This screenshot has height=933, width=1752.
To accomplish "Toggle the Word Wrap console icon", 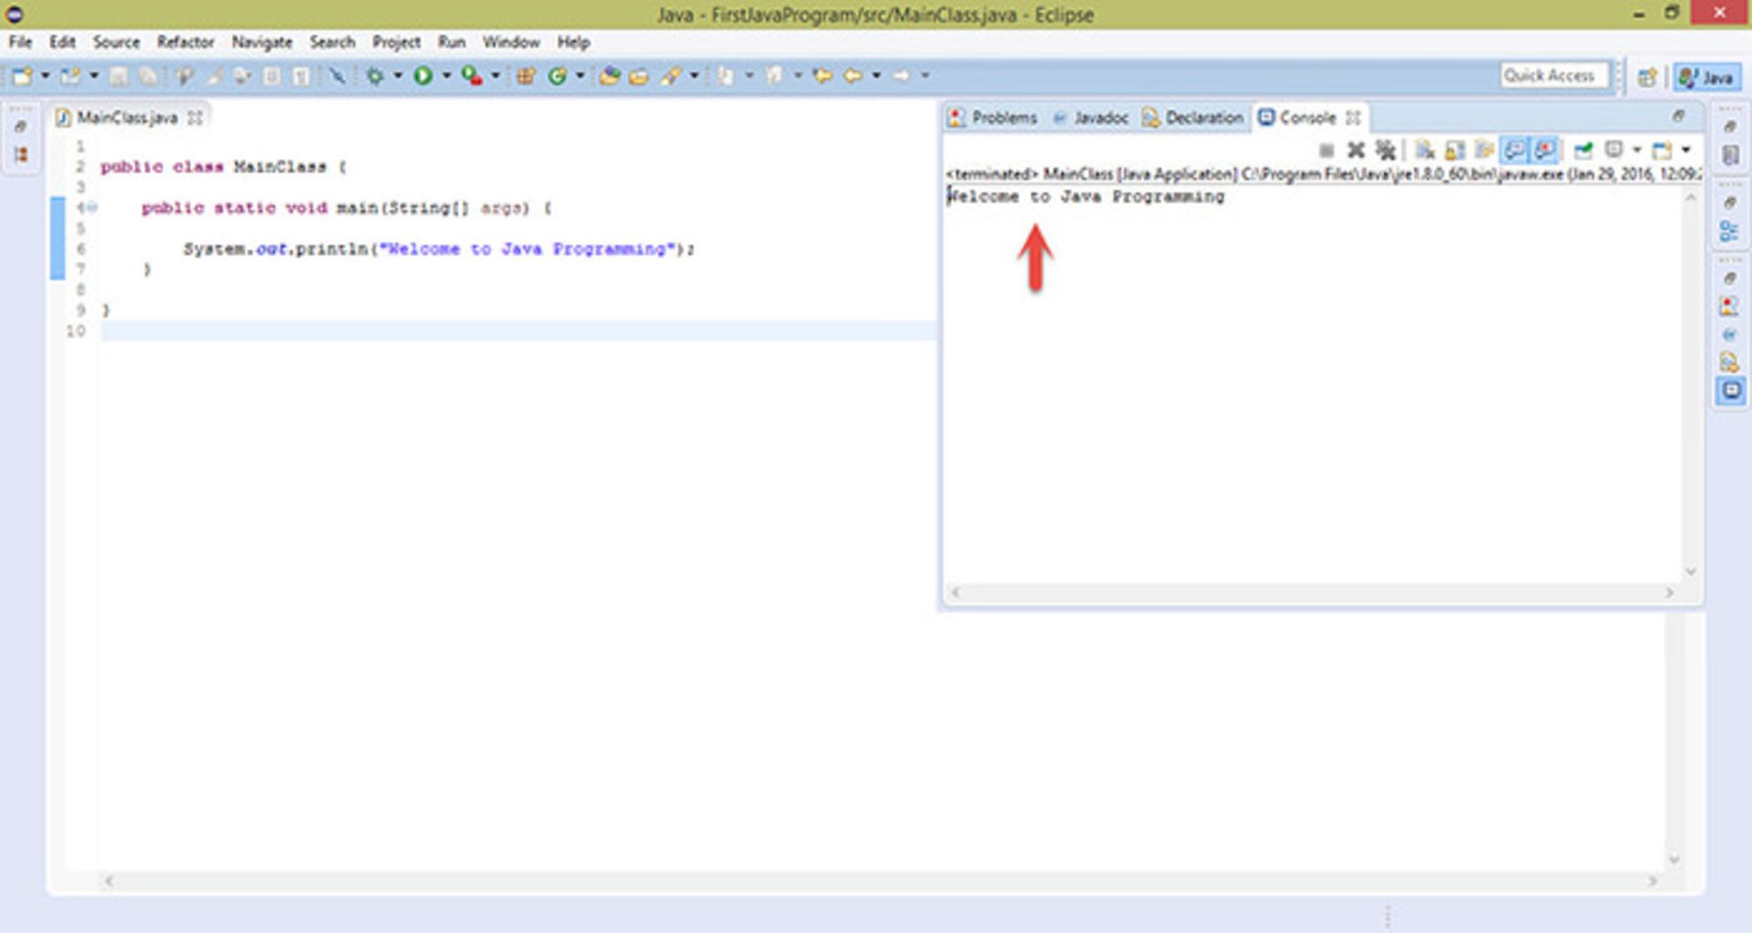I will pyautogui.click(x=1484, y=150).
